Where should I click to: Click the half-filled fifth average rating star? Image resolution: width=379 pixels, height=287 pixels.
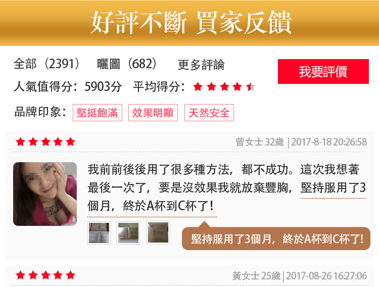251,86
